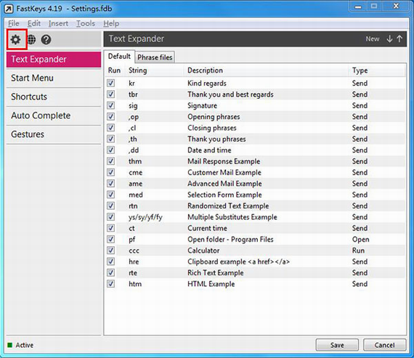Select the 'Date and time' description
The width and height of the screenshot is (414, 358).
click(x=209, y=150)
